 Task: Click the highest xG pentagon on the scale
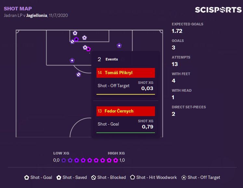tap(116, 160)
